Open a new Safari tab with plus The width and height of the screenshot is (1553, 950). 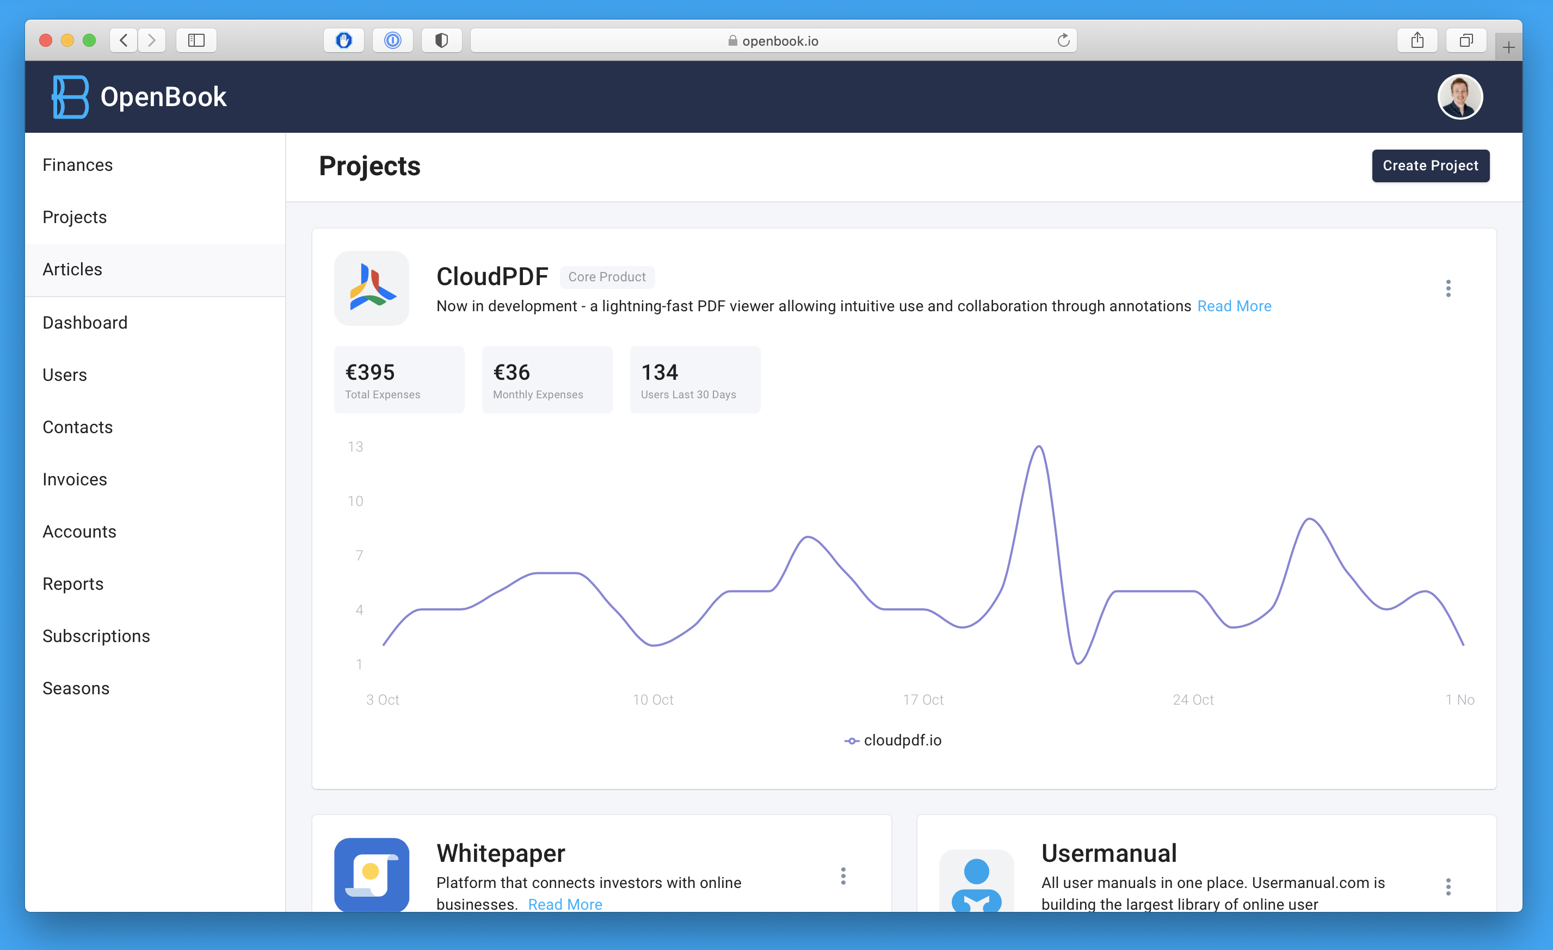pos(1508,47)
